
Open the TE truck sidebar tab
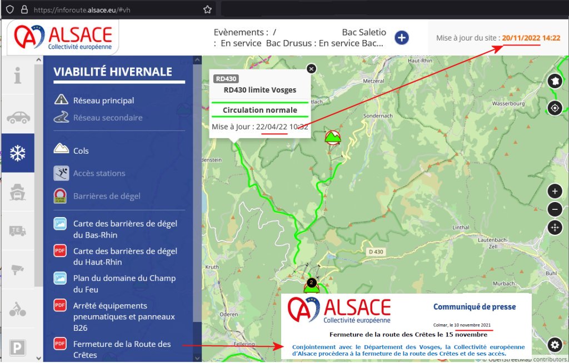pyautogui.click(x=17, y=231)
